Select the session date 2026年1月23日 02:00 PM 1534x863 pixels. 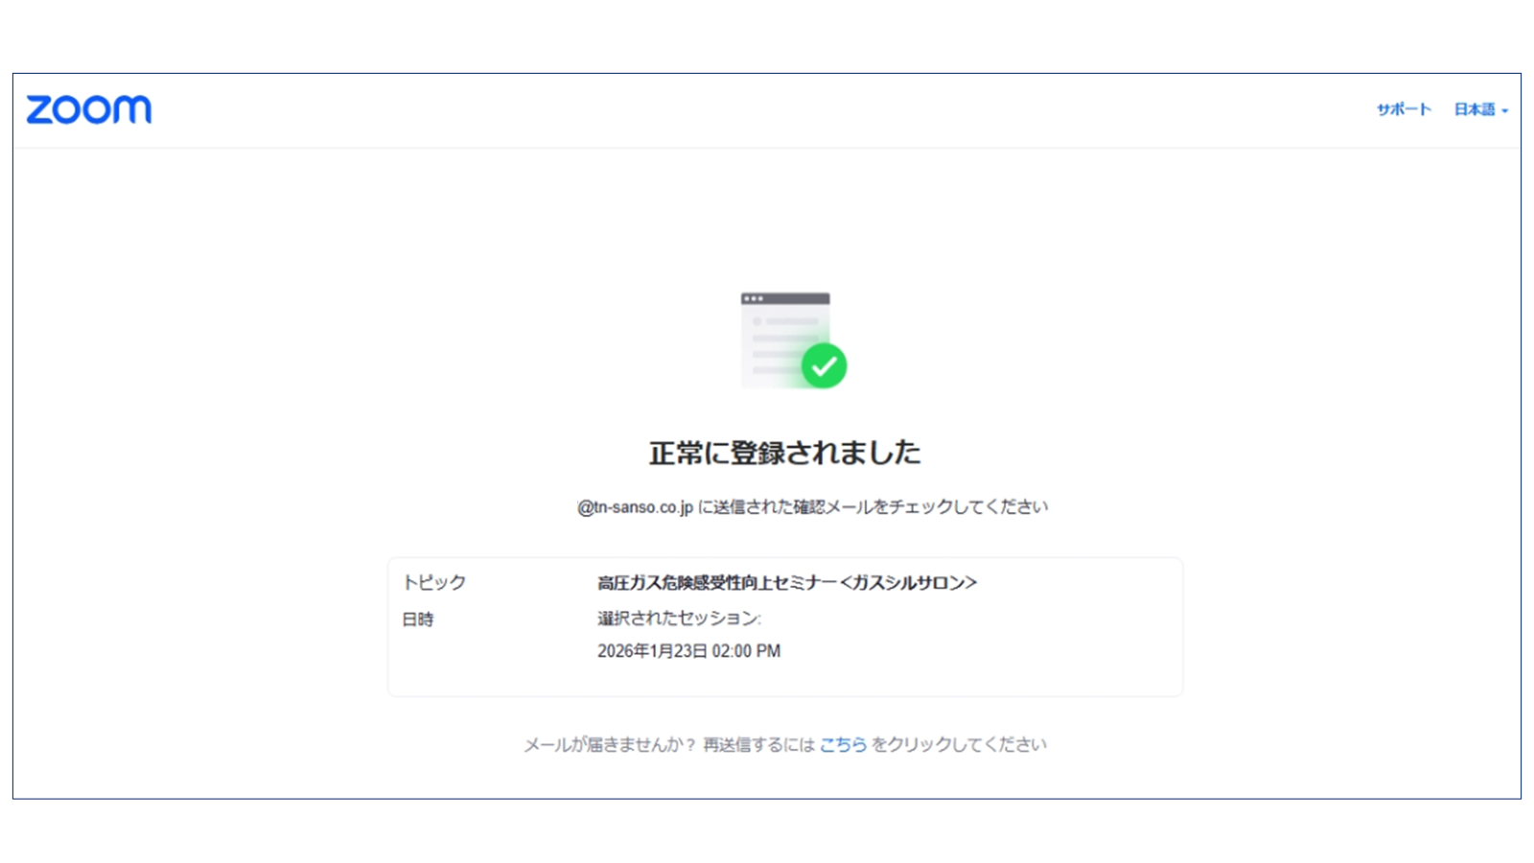click(687, 651)
